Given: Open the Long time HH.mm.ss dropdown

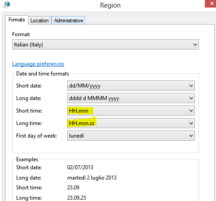Looking at the screenshot, I should click(x=131, y=123).
